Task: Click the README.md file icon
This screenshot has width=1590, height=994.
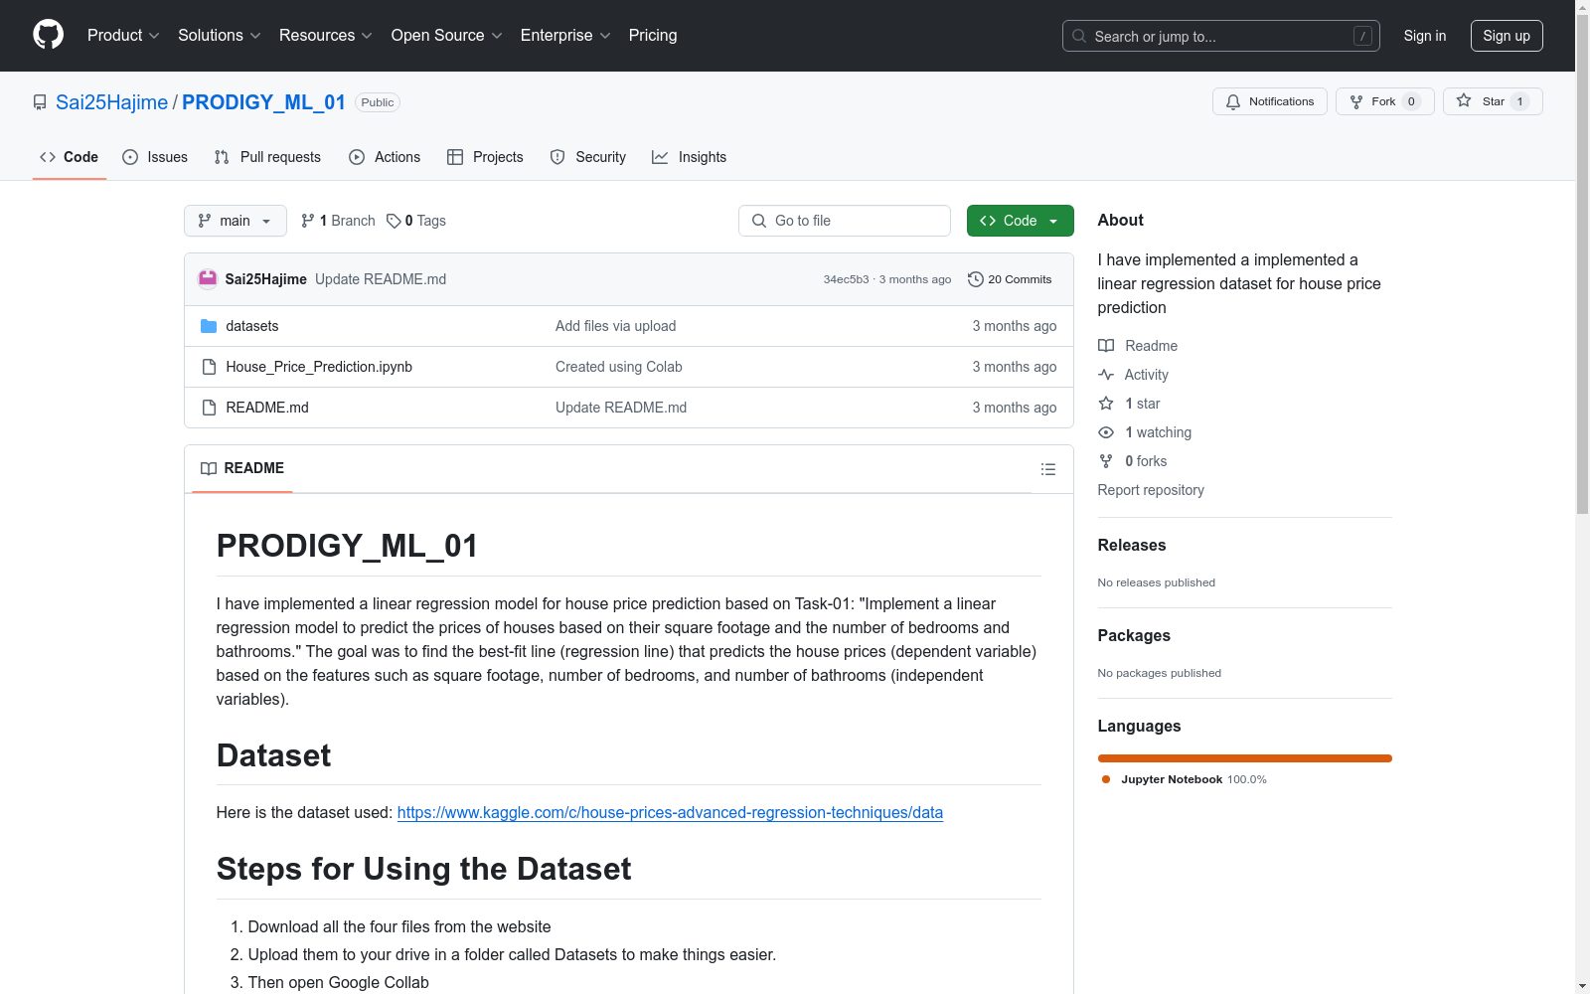Action: 209,408
